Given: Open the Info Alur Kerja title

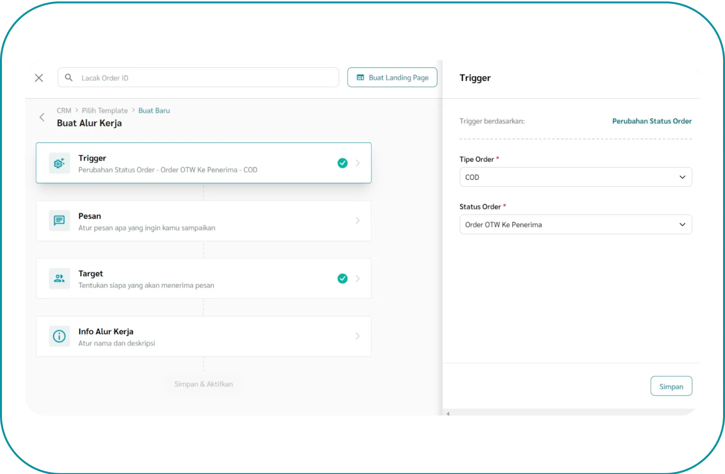Looking at the screenshot, I should pos(106,331).
